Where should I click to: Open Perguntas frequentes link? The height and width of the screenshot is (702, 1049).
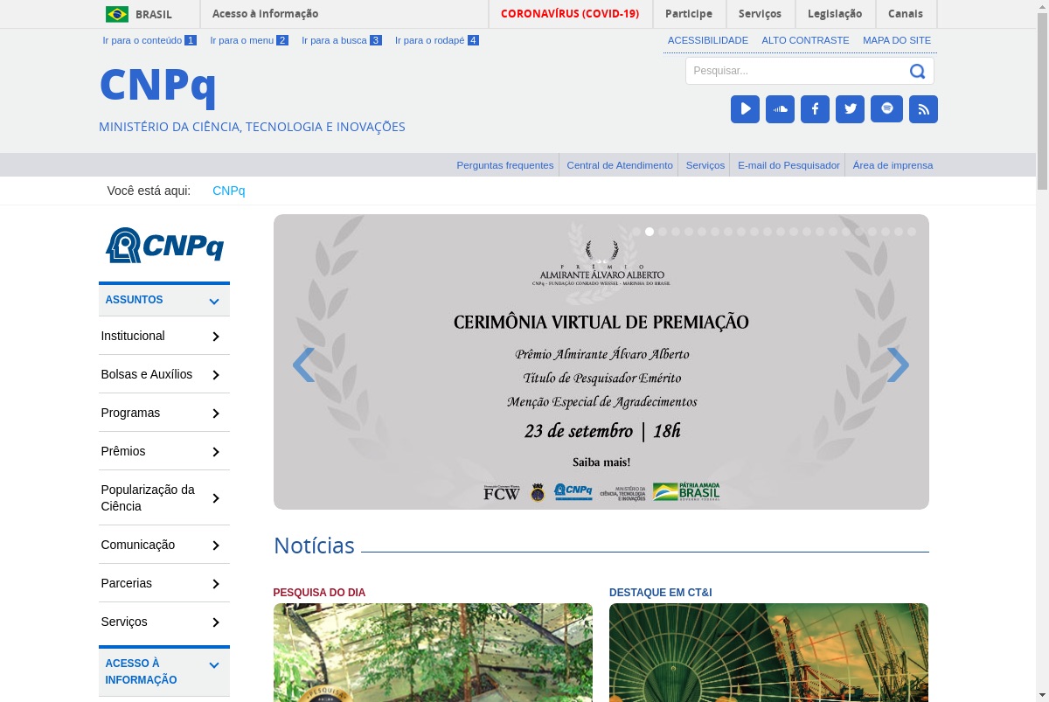pyautogui.click(x=505, y=165)
